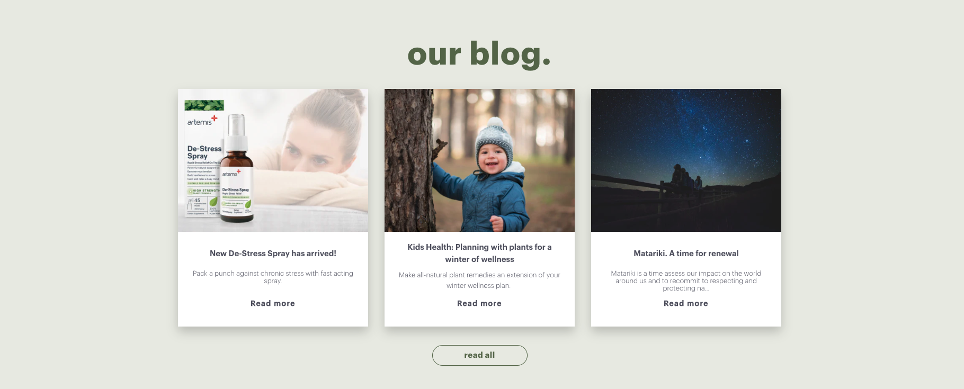Click the 'read all' button
This screenshot has width=964, height=389.
pos(479,355)
